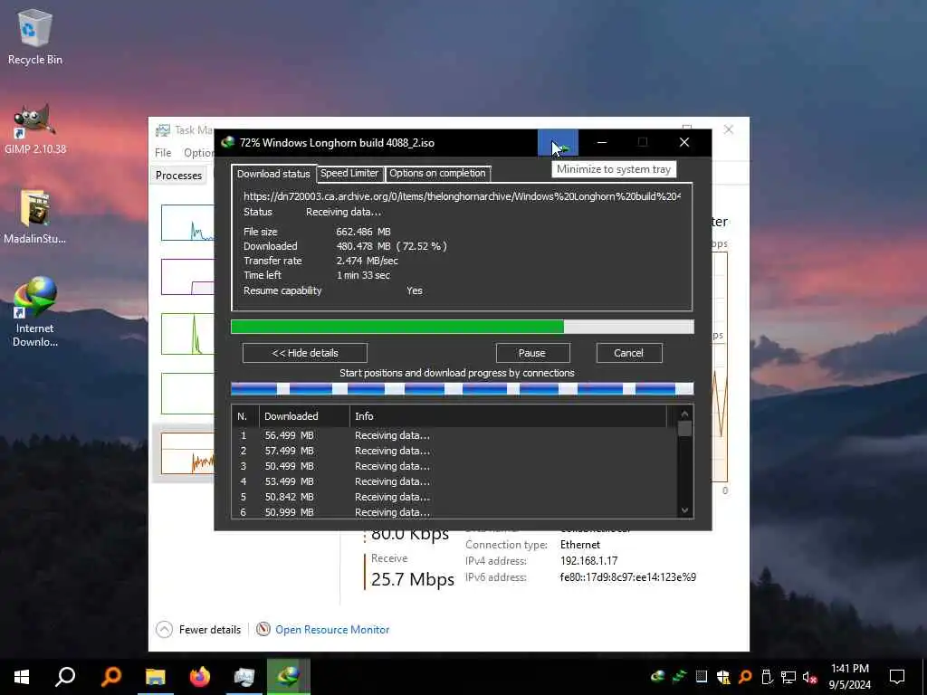Click the archive.org download URL text

[462, 196]
